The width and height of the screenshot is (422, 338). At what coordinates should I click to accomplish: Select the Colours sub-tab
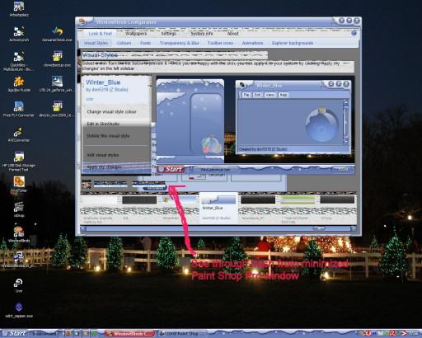click(124, 43)
